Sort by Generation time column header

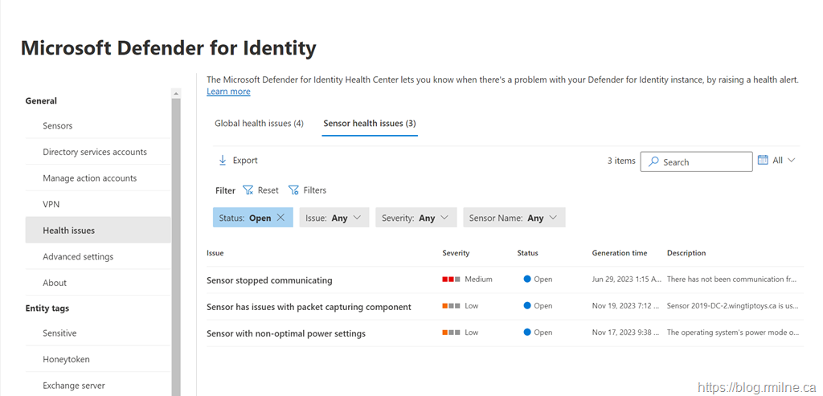coord(619,253)
